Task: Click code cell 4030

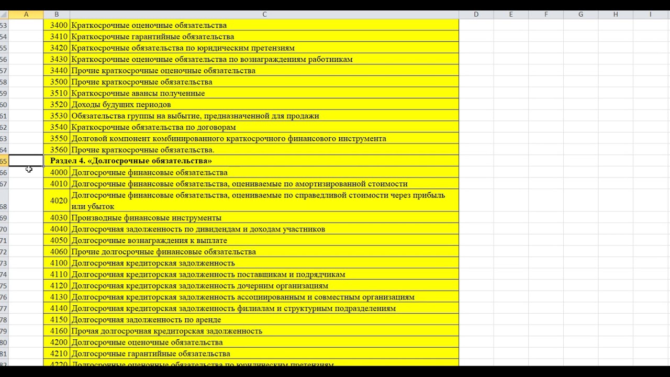Action: coord(57,218)
